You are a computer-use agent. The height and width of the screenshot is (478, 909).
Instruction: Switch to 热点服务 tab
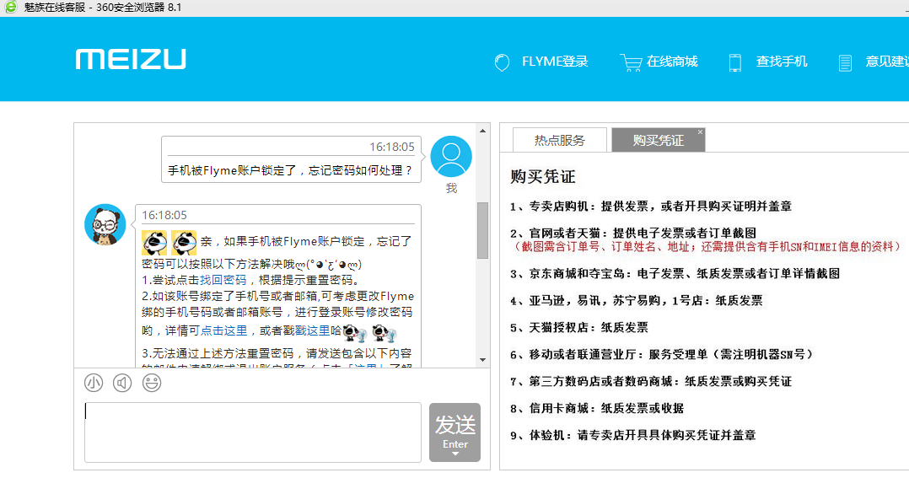560,140
